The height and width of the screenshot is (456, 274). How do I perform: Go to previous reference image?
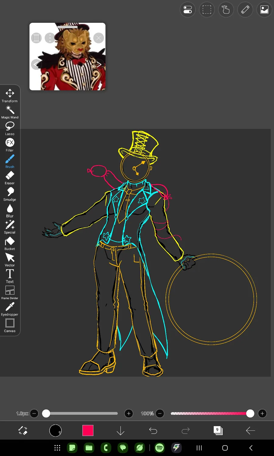point(36,64)
